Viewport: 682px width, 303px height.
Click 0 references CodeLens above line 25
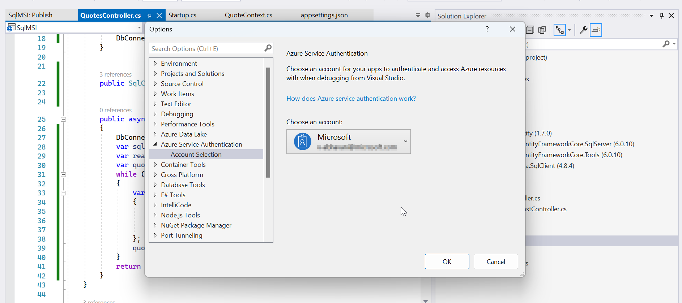pyautogui.click(x=116, y=110)
